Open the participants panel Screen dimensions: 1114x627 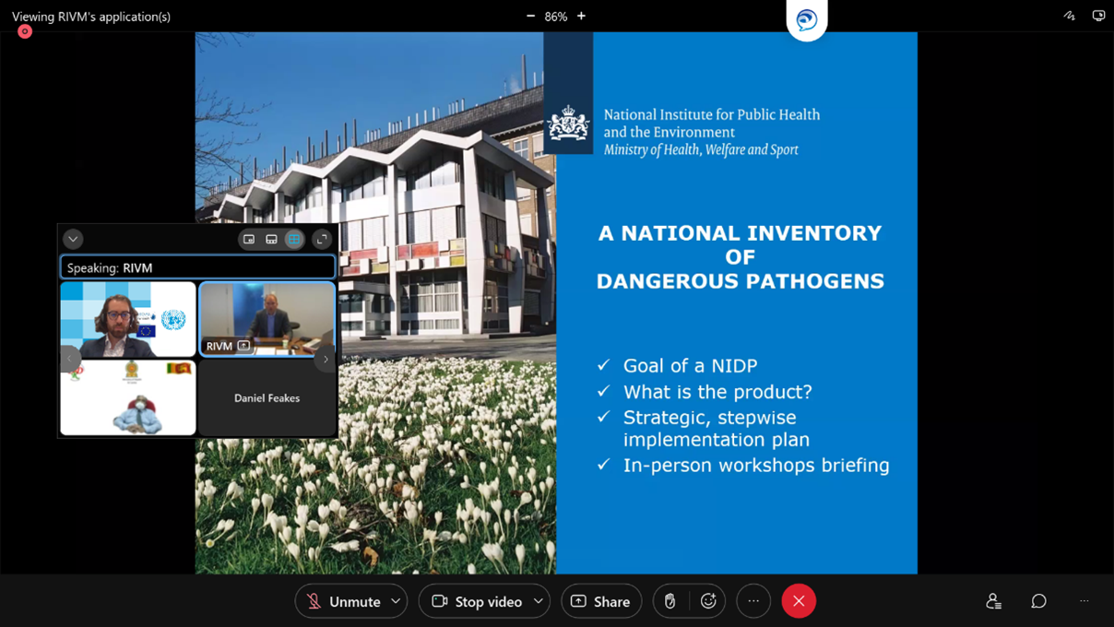tap(993, 601)
